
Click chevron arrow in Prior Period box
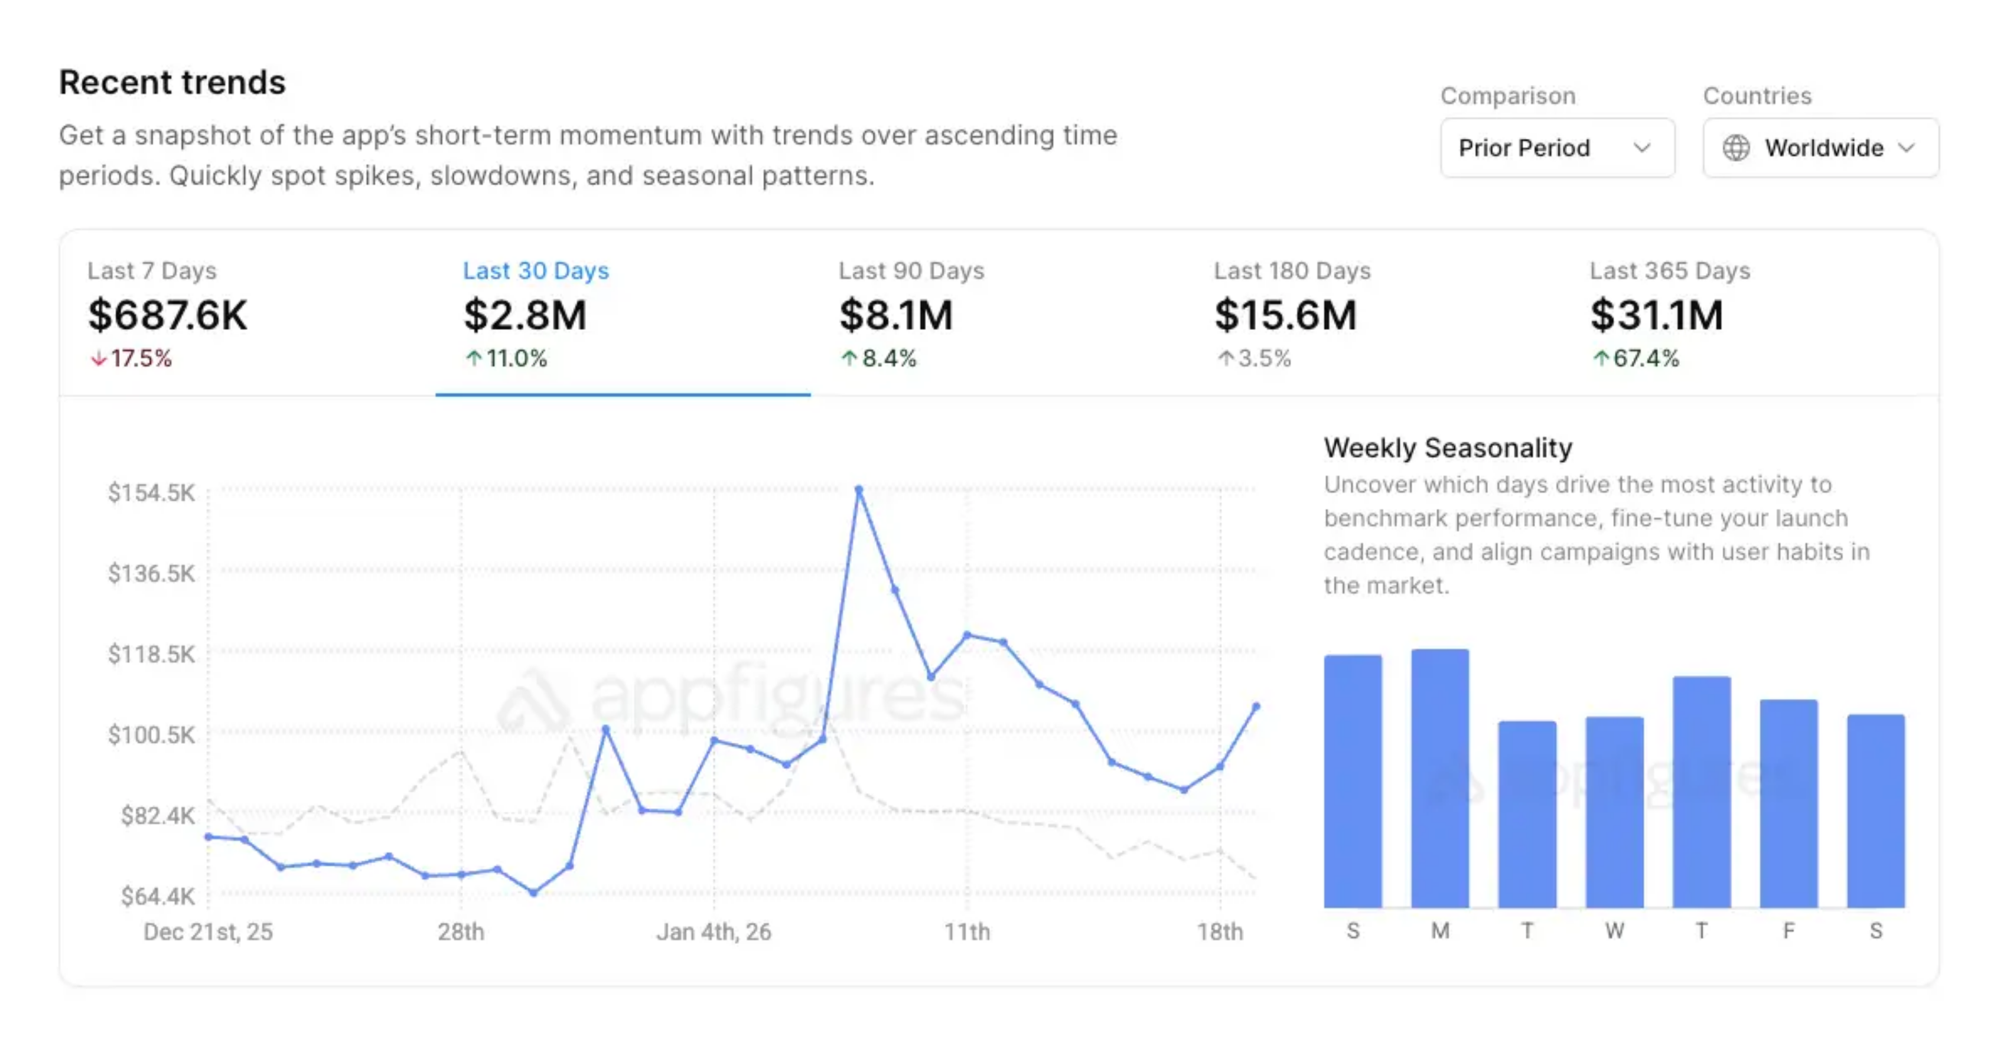point(1641,148)
